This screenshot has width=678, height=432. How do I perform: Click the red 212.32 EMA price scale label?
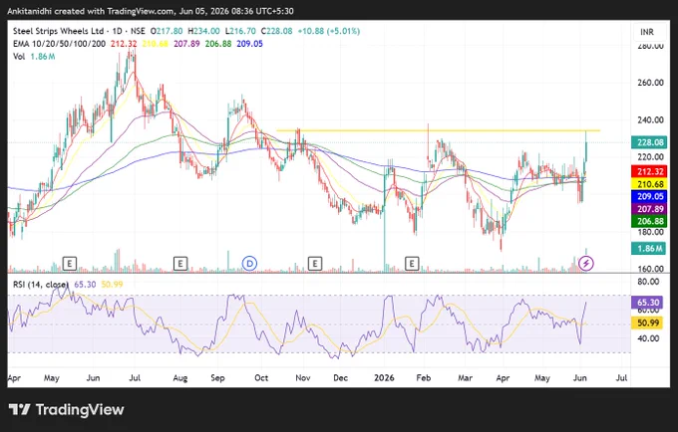(649, 171)
